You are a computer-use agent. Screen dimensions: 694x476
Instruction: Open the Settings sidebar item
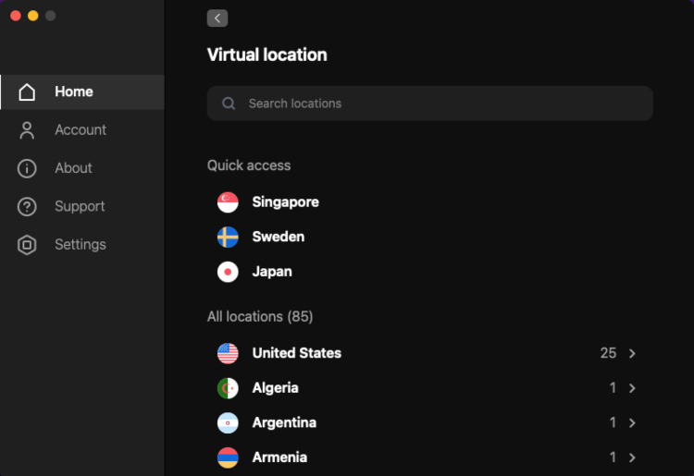click(x=82, y=245)
